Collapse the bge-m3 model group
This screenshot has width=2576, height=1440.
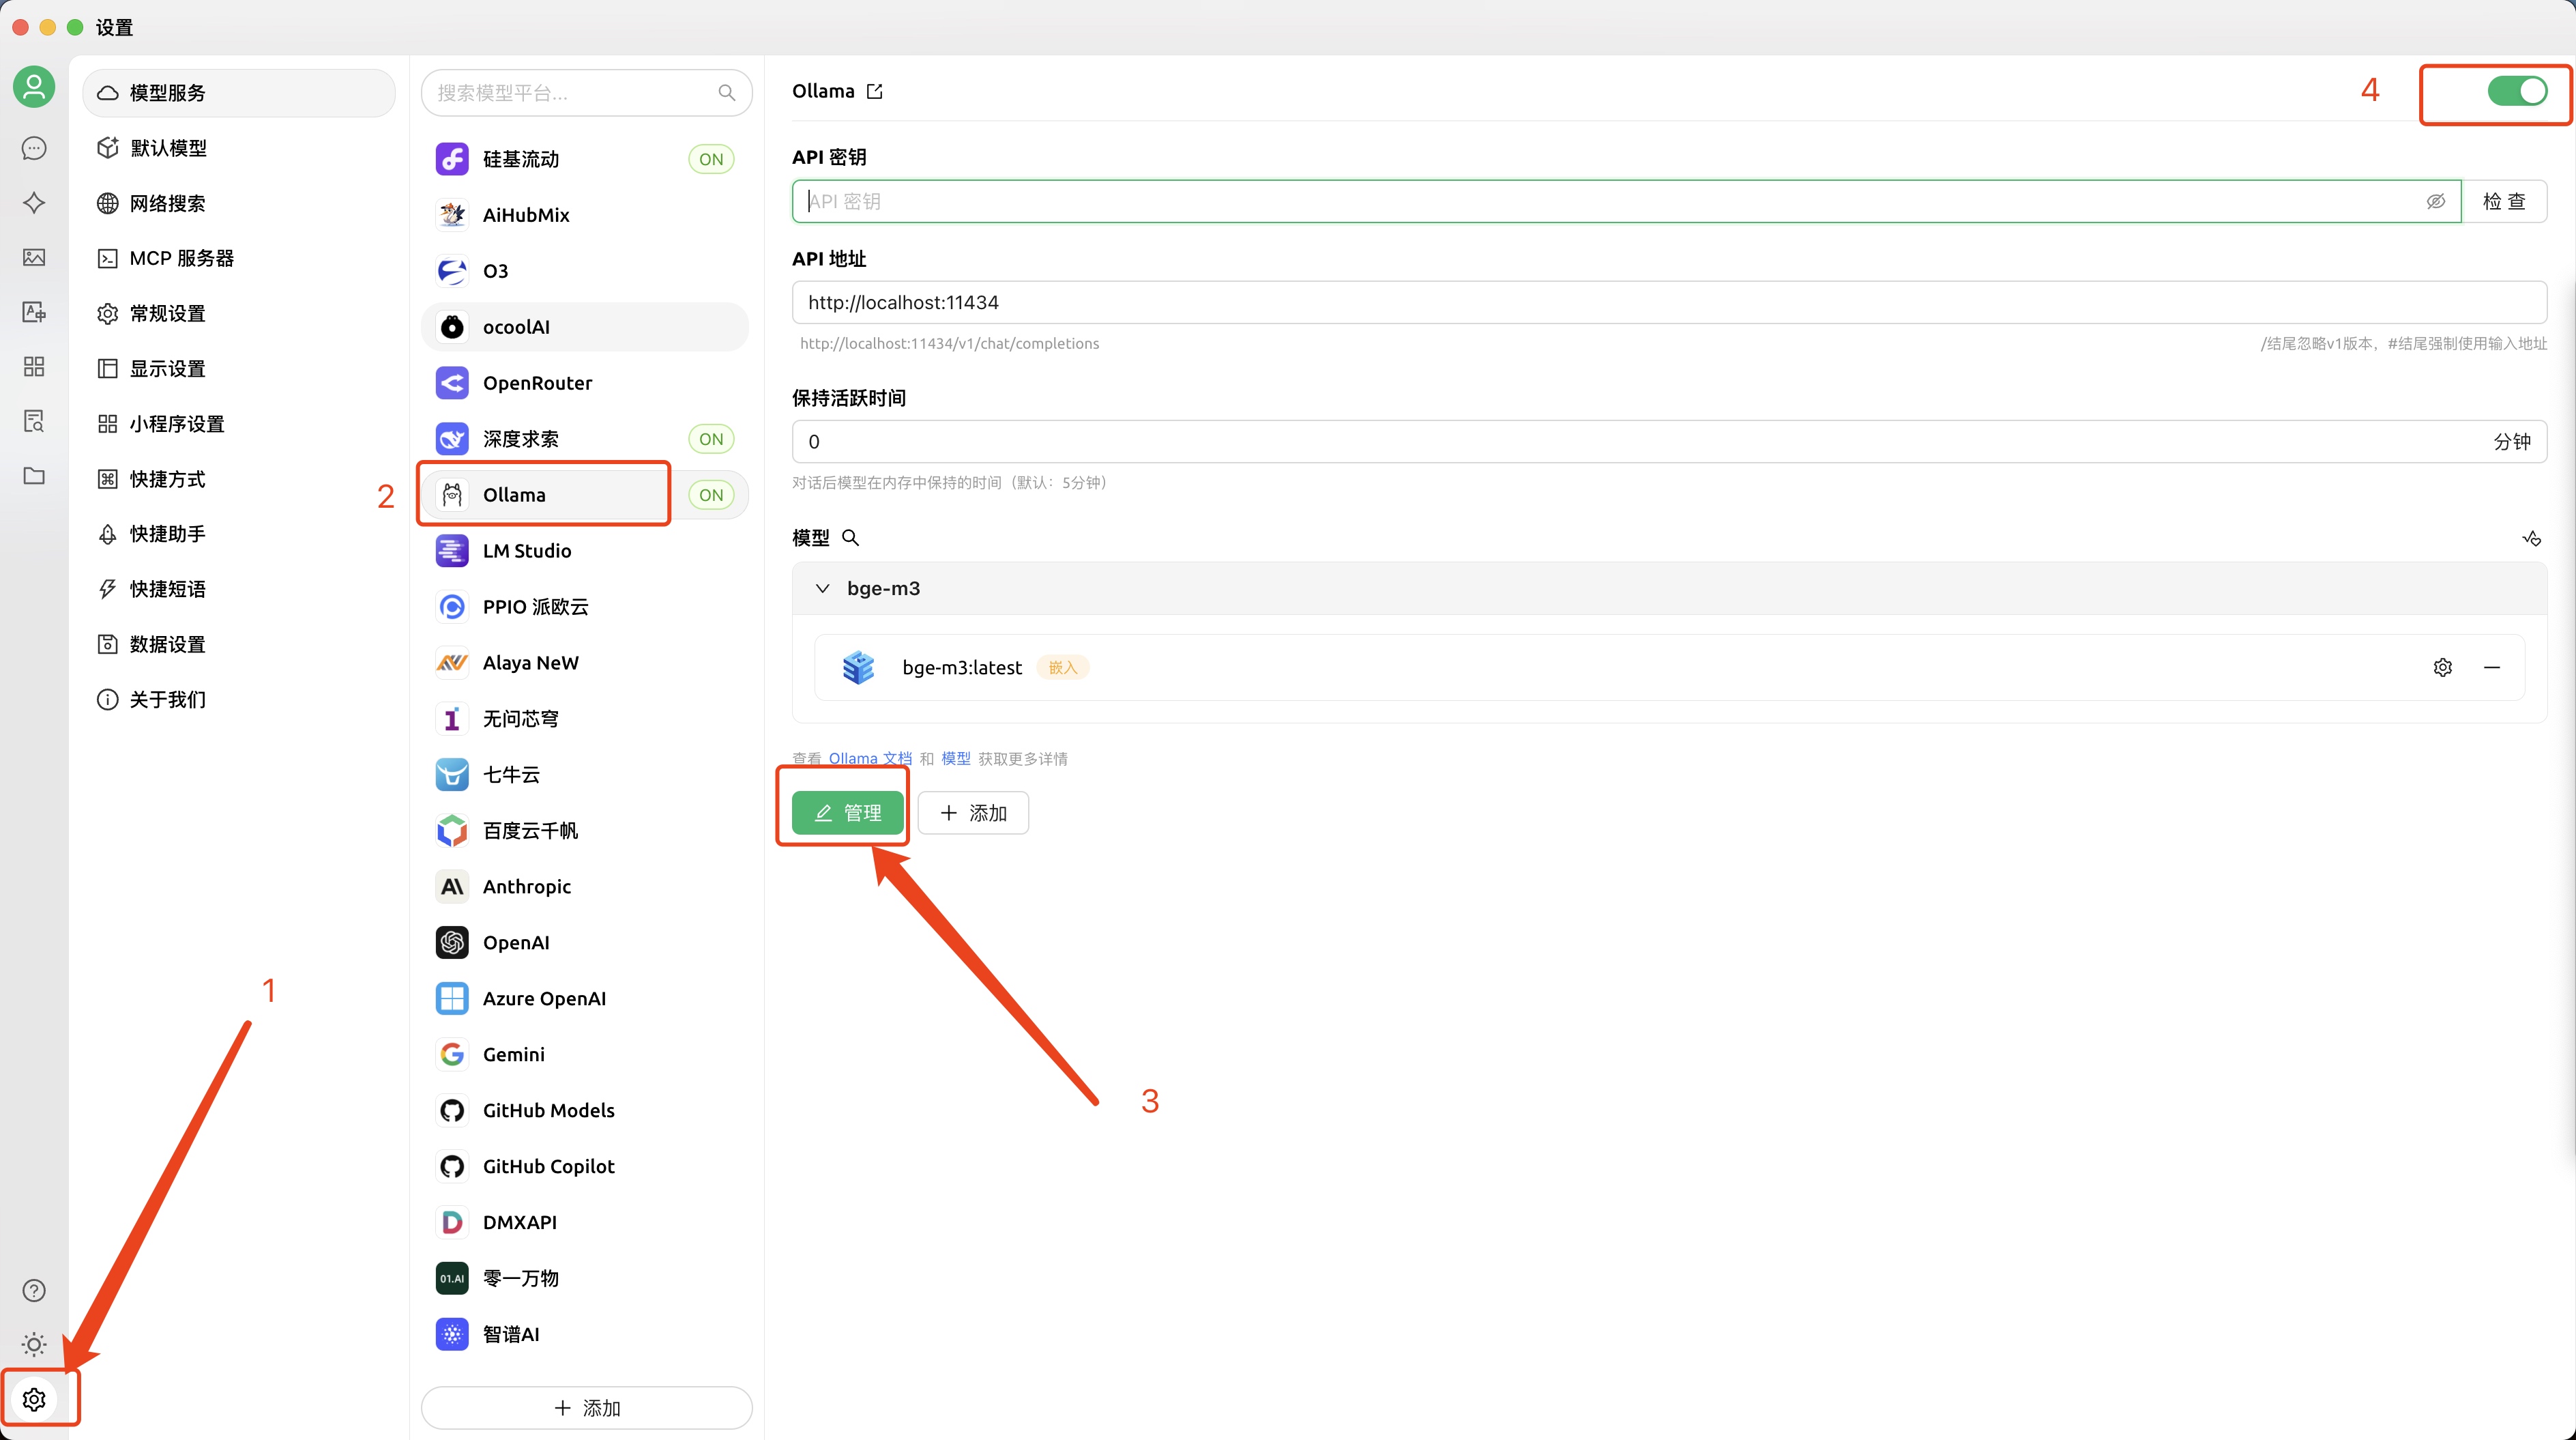point(822,588)
